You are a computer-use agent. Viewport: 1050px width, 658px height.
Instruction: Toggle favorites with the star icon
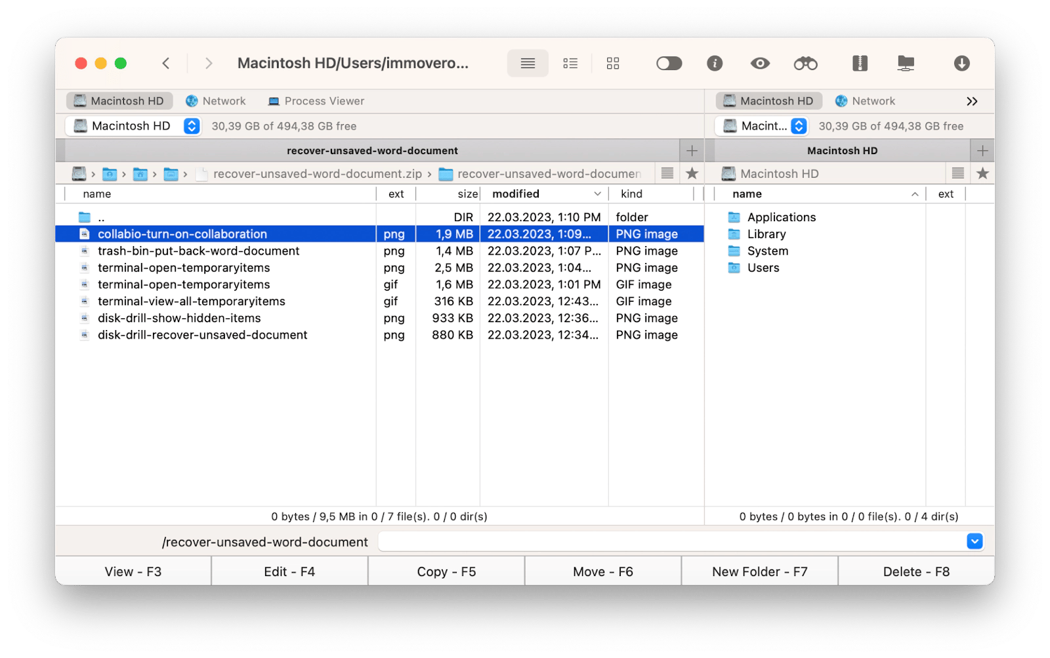692,173
